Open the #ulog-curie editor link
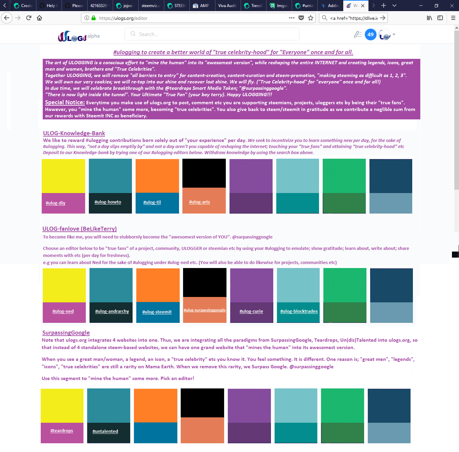The image size is (459, 452). click(x=251, y=311)
